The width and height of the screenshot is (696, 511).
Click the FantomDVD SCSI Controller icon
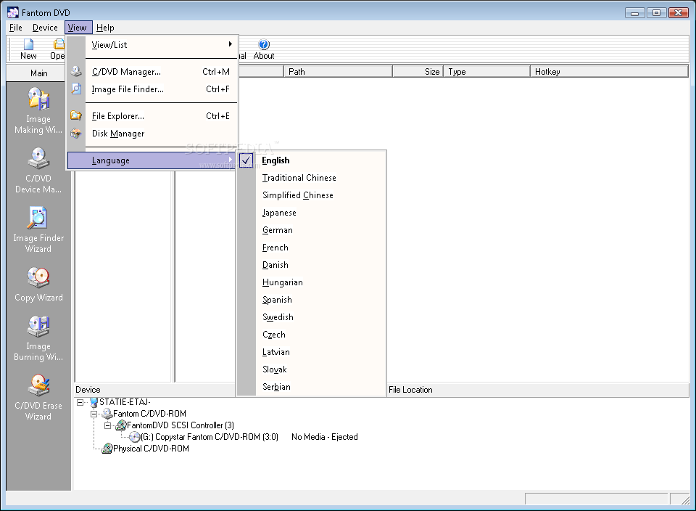pyautogui.click(x=121, y=425)
